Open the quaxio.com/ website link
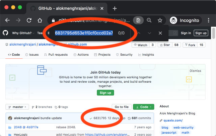 click(x=173, y=120)
